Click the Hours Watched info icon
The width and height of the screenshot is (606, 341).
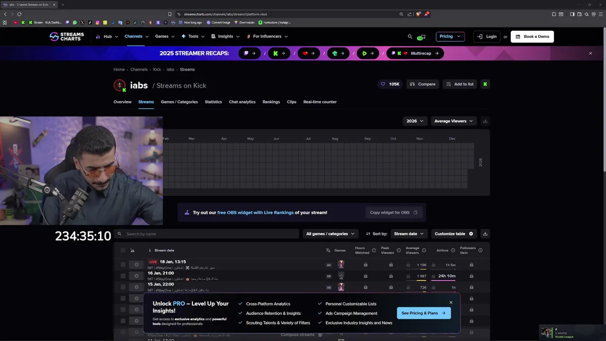pyautogui.click(x=374, y=251)
